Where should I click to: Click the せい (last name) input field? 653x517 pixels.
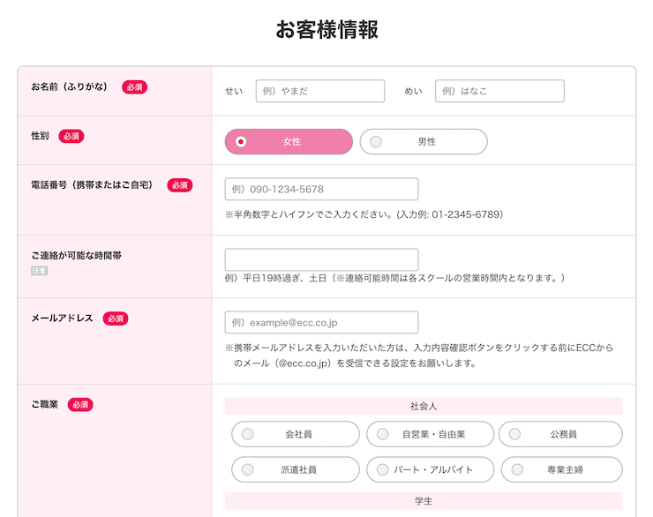point(319,91)
